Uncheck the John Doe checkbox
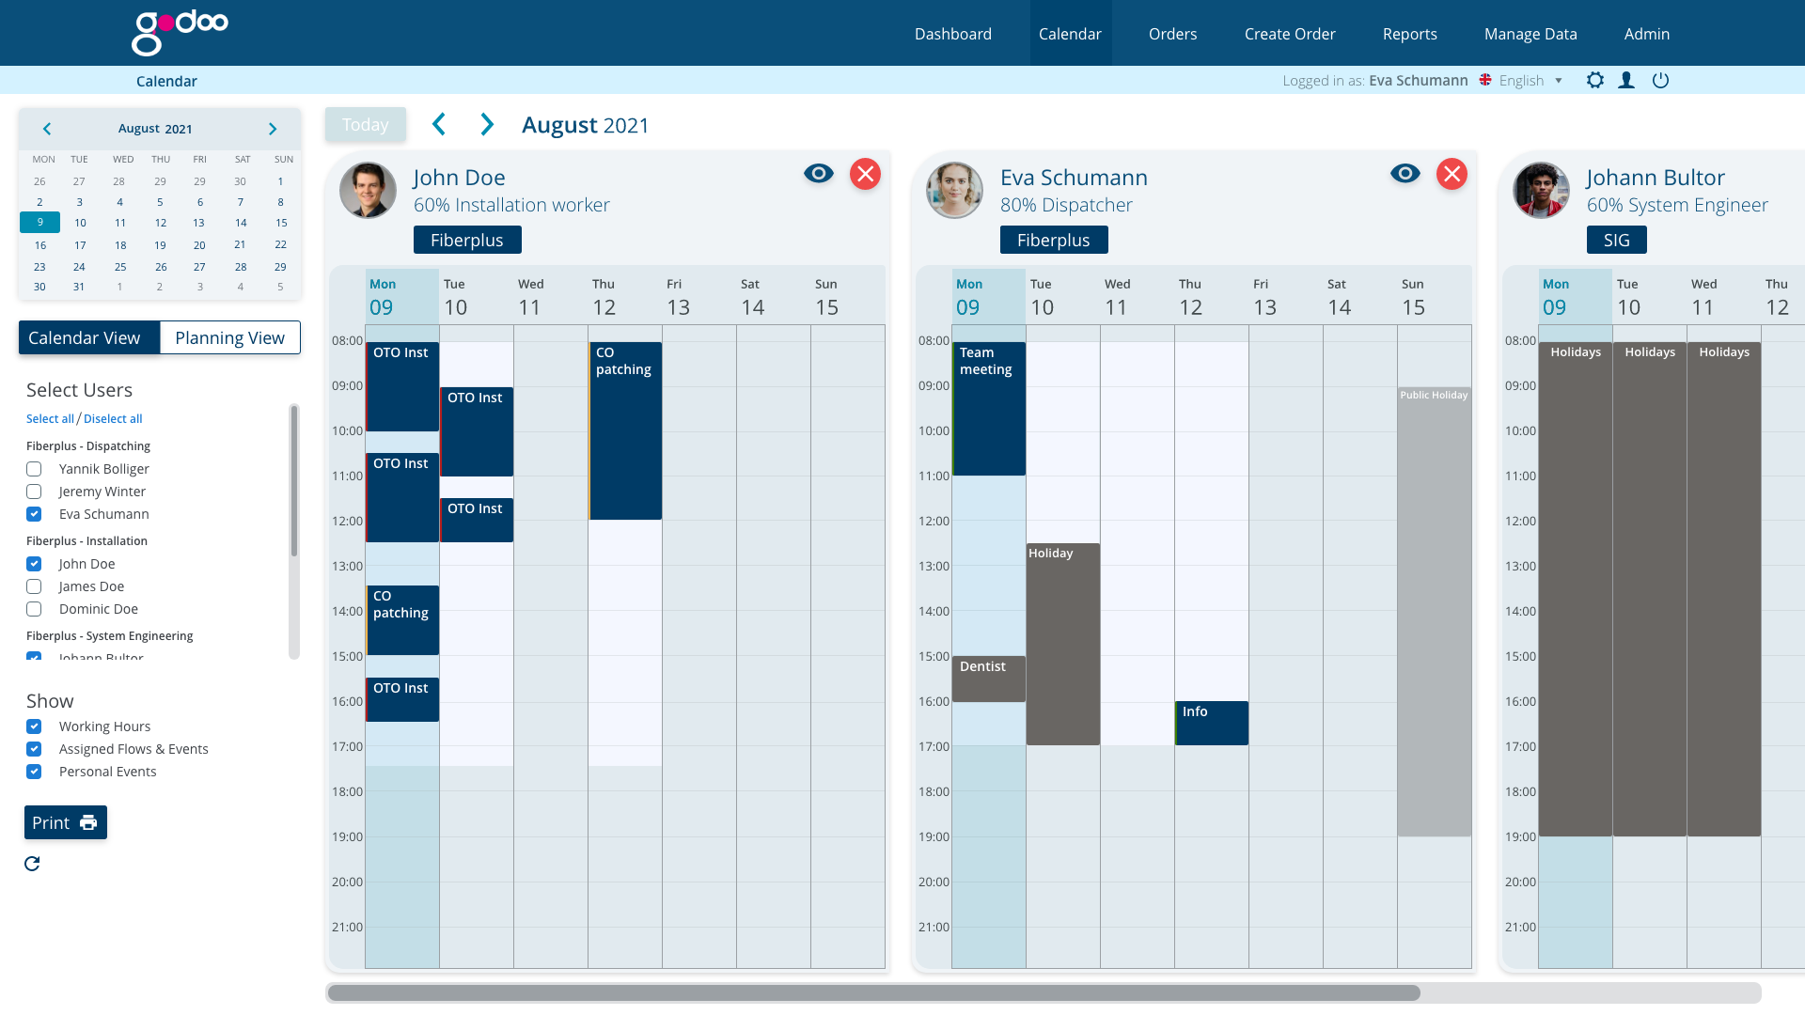The width and height of the screenshot is (1805, 1015). coord(34,564)
